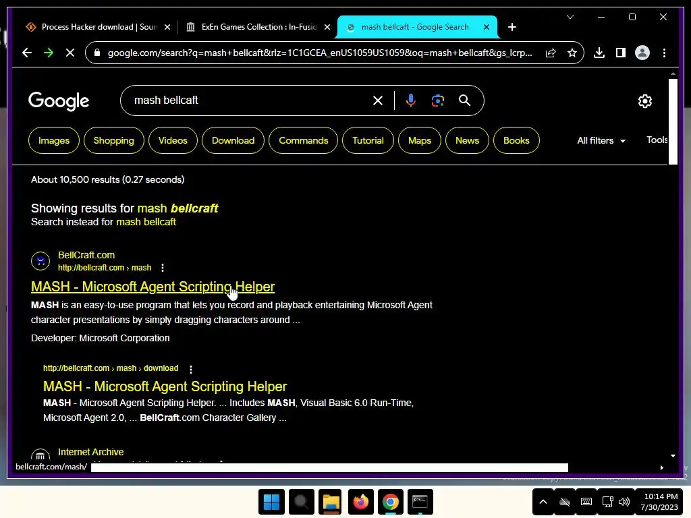Screen dimensions: 691x518
Task: Toggle Chrome side panel icon
Action: point(621,53)
